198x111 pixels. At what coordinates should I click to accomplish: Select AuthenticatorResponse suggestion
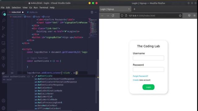(x=65, y=85)
